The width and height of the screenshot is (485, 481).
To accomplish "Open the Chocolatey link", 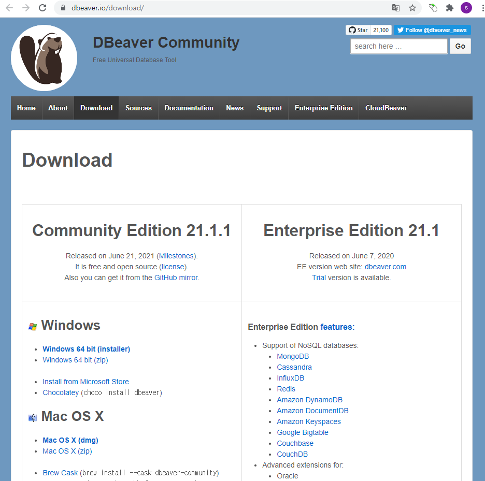I will point(61,392).
